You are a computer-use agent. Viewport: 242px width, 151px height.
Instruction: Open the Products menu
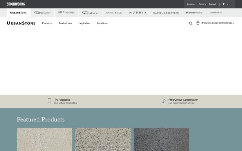pos(47,23)
